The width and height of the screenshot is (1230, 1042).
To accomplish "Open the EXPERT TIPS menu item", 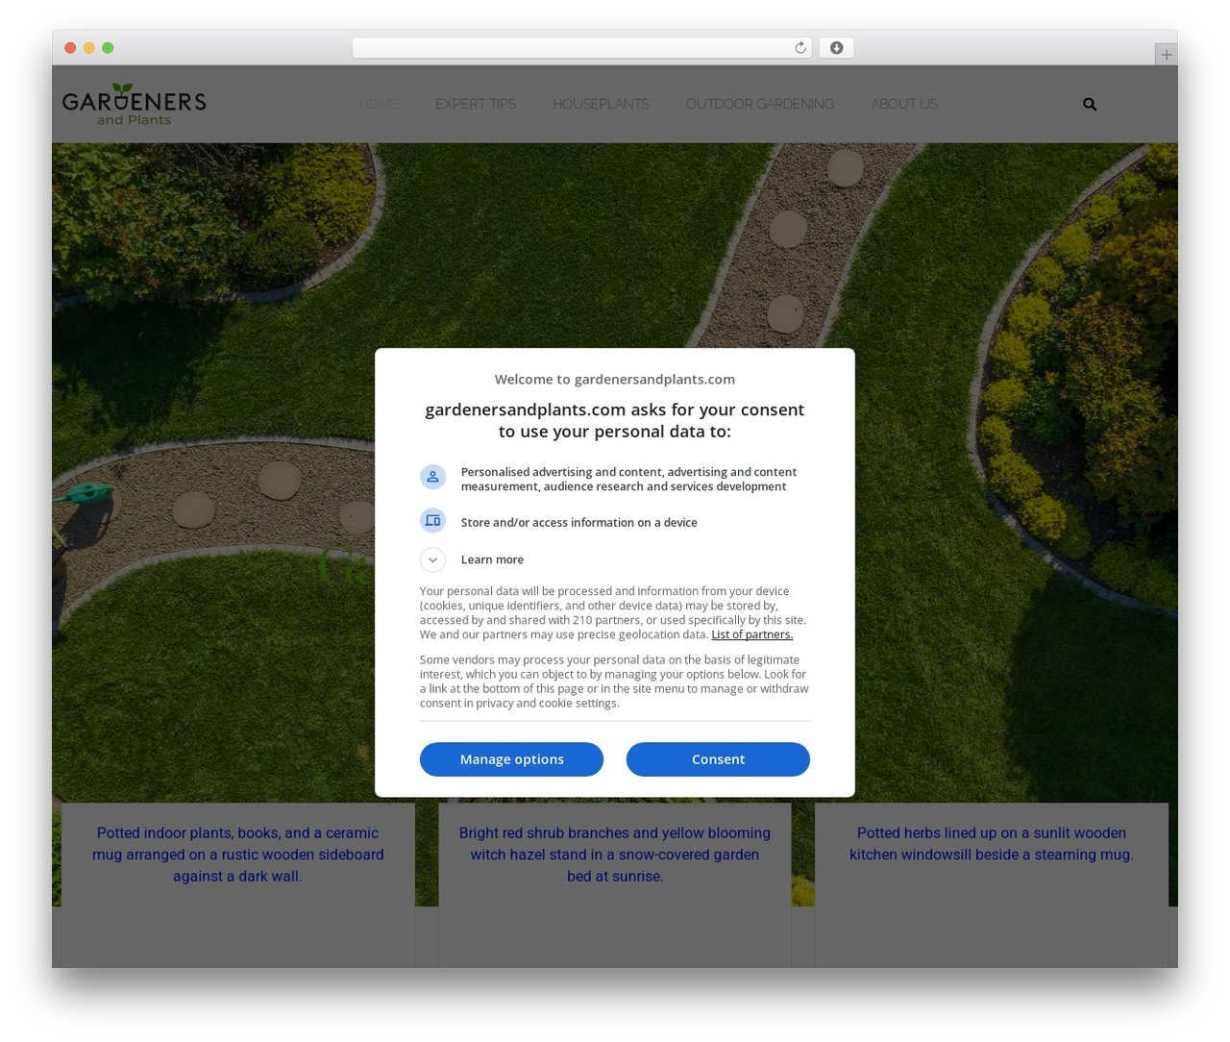I will [x=475, y=104].
